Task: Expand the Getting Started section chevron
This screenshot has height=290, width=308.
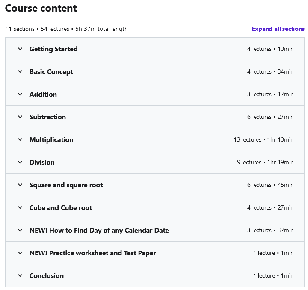Action: pos(20,49)
